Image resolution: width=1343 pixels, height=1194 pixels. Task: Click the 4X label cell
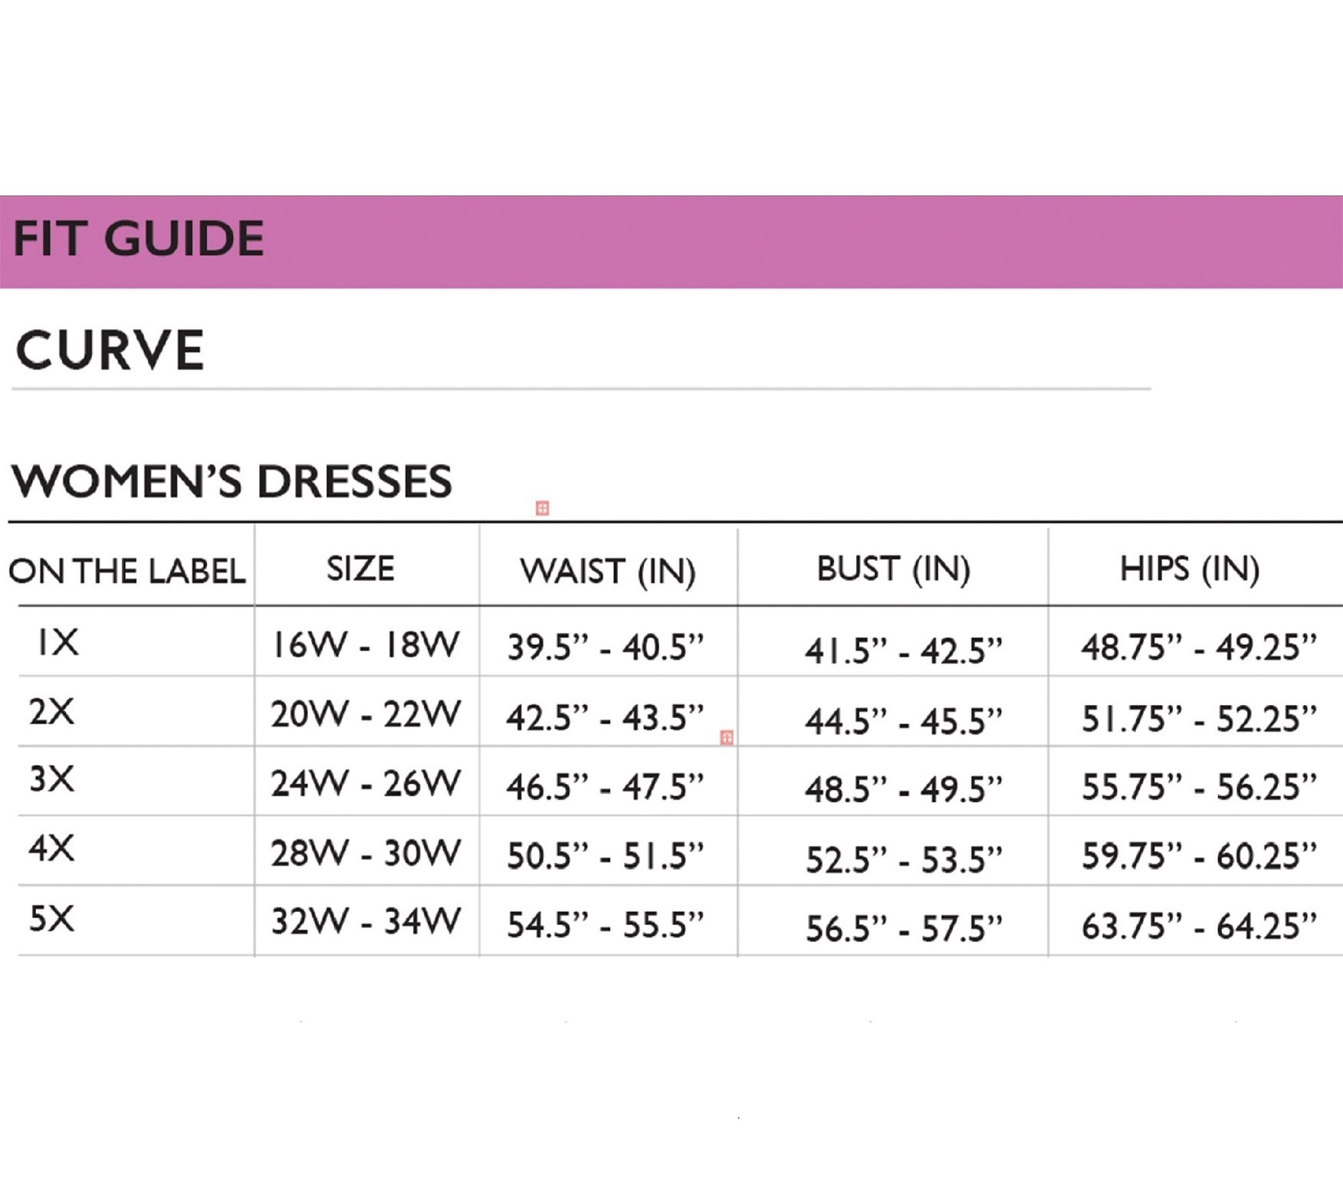[52, 848]
